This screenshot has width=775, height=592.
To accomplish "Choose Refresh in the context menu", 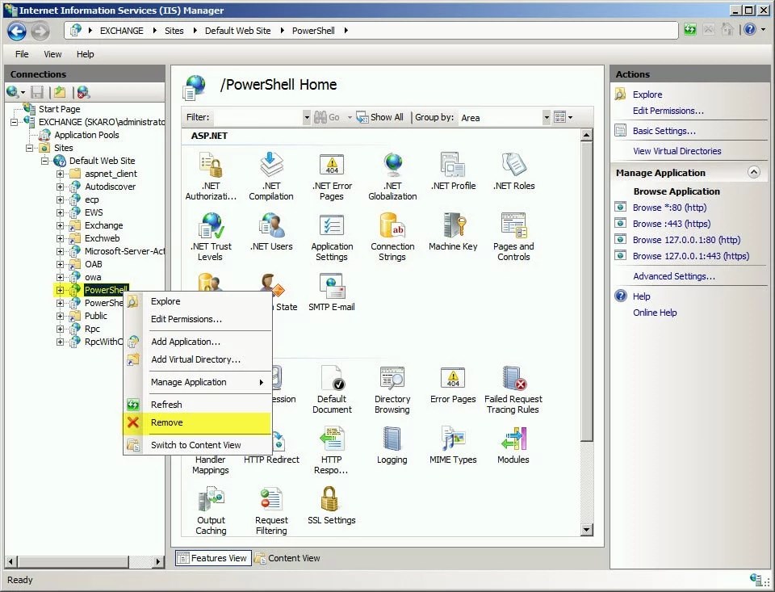I will (197, 404).
